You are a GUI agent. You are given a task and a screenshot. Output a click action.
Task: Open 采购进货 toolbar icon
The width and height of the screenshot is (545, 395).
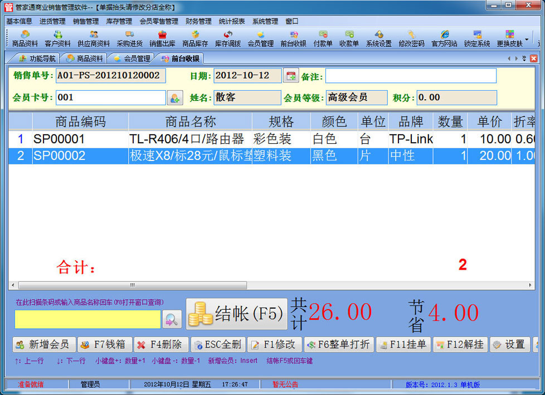click(x=130, y=38)
